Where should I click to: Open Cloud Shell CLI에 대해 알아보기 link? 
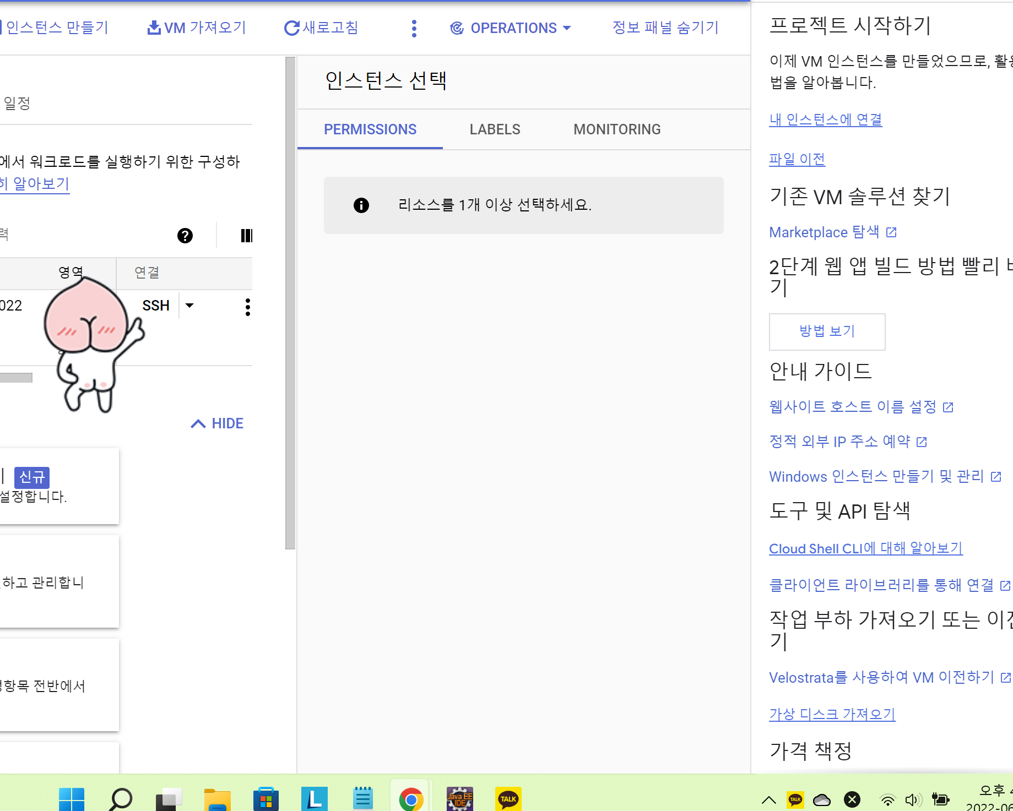[865, 548]
